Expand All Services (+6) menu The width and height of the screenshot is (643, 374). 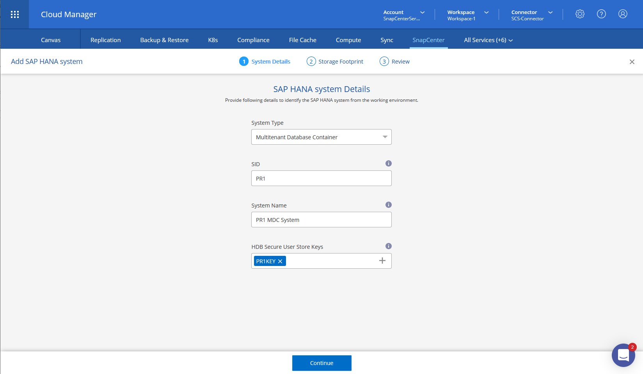pos(488,40)
